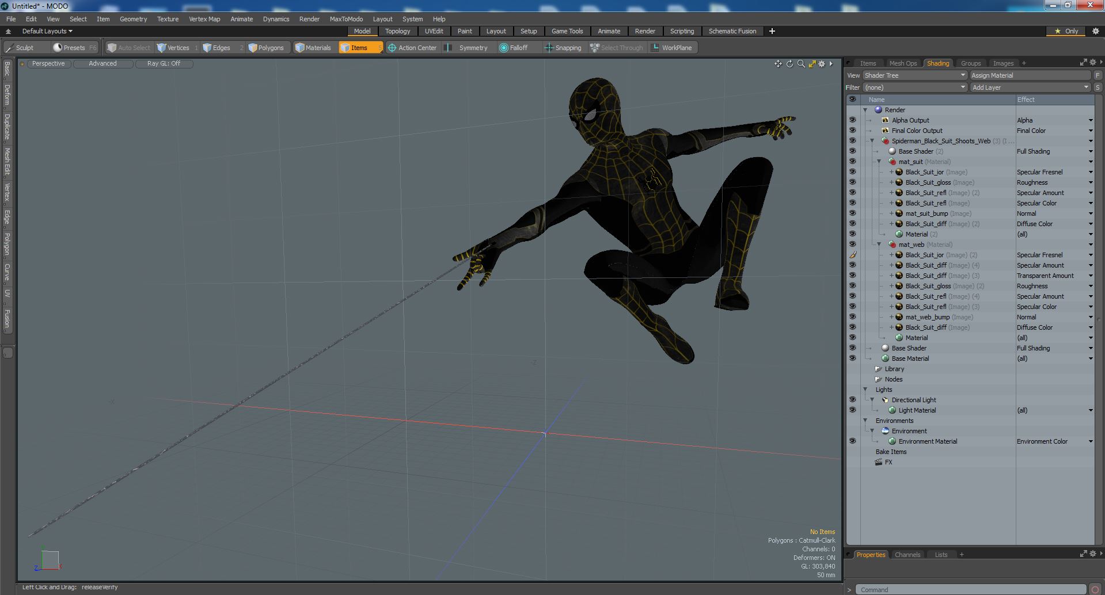This screenshot has width=1105, height=595.
Task: Collapse the mat_web material group
Action: (879, 245)
